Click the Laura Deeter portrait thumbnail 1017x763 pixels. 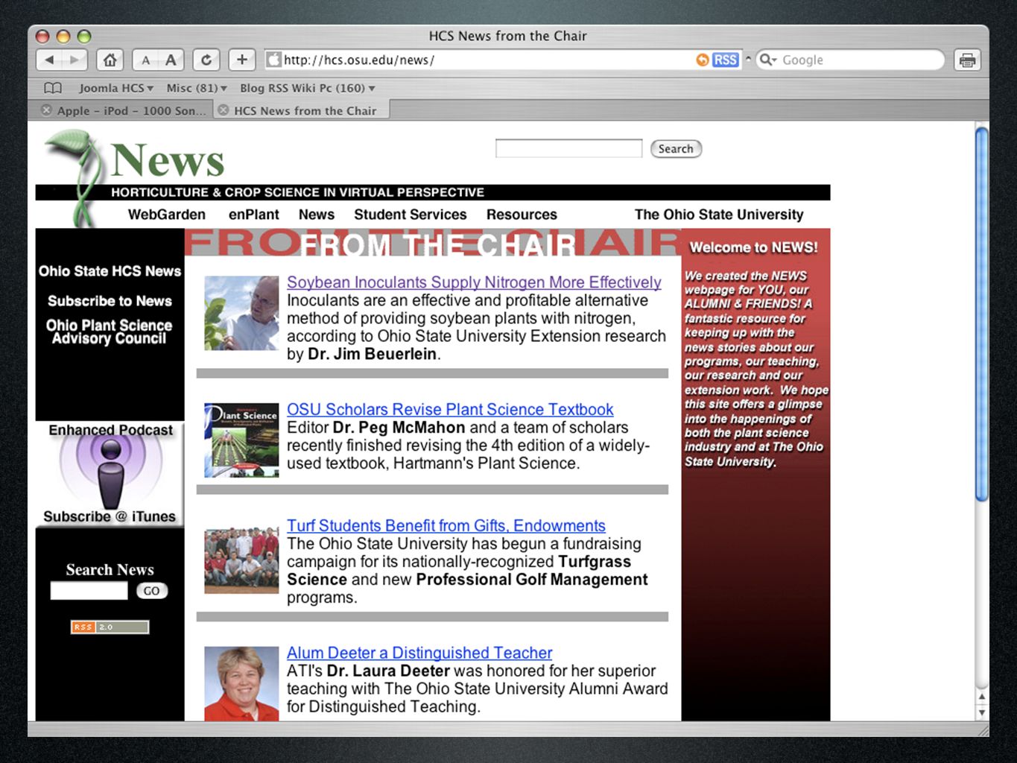coord(241,683)
